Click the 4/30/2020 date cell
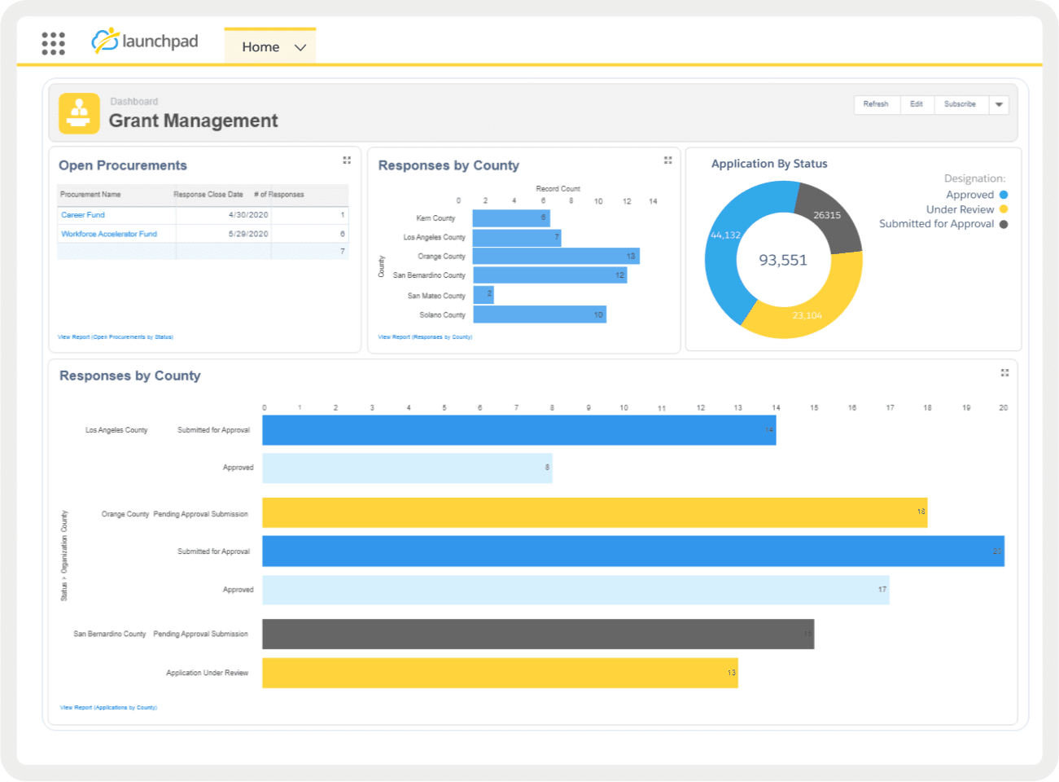 [248, 215]
